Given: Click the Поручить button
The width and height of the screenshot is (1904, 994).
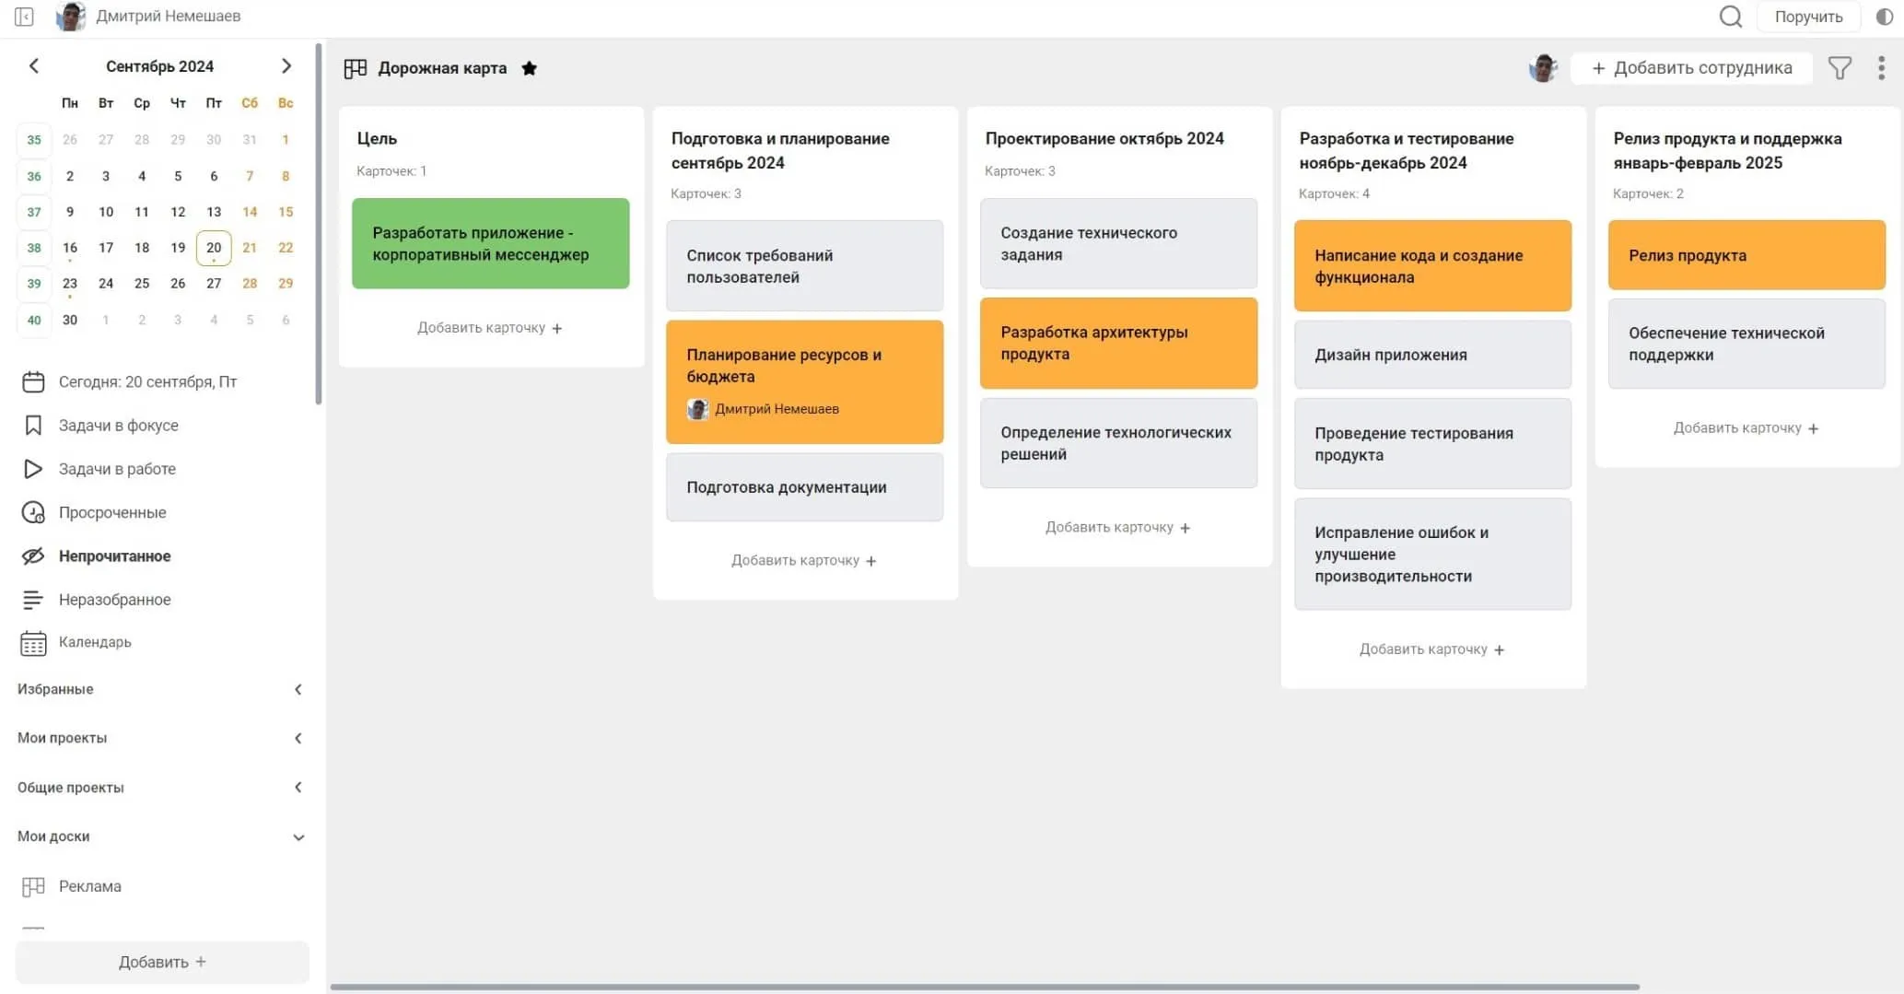Looking at the screenshot, I should coord(1808,17).
